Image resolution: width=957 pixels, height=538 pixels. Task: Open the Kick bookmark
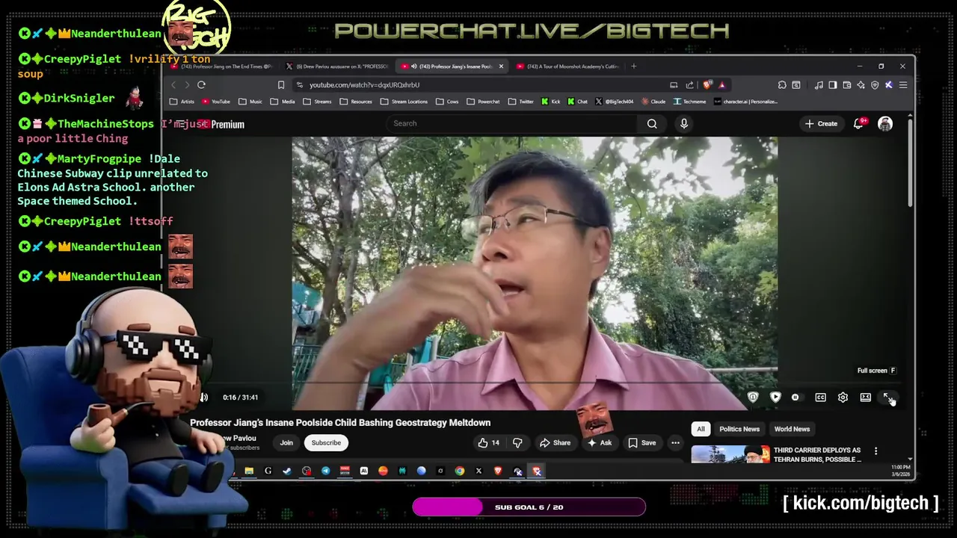pos(550,102)
